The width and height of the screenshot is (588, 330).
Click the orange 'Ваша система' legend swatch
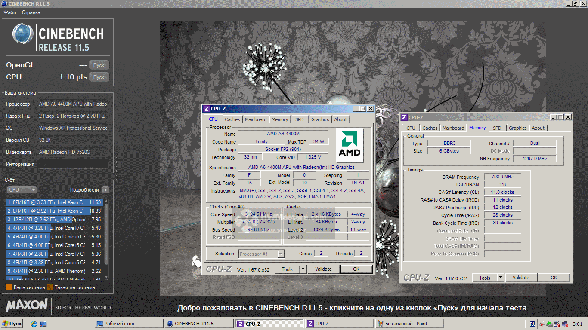(x=9, y=287)
